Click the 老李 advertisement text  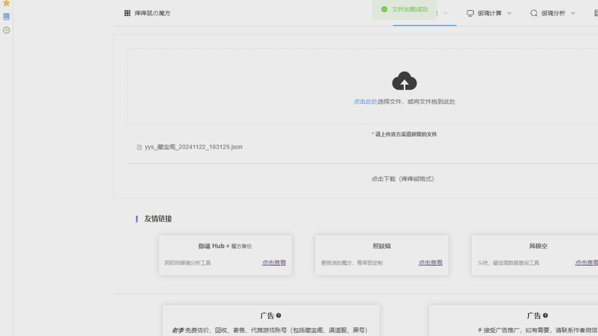click(270, 330)
